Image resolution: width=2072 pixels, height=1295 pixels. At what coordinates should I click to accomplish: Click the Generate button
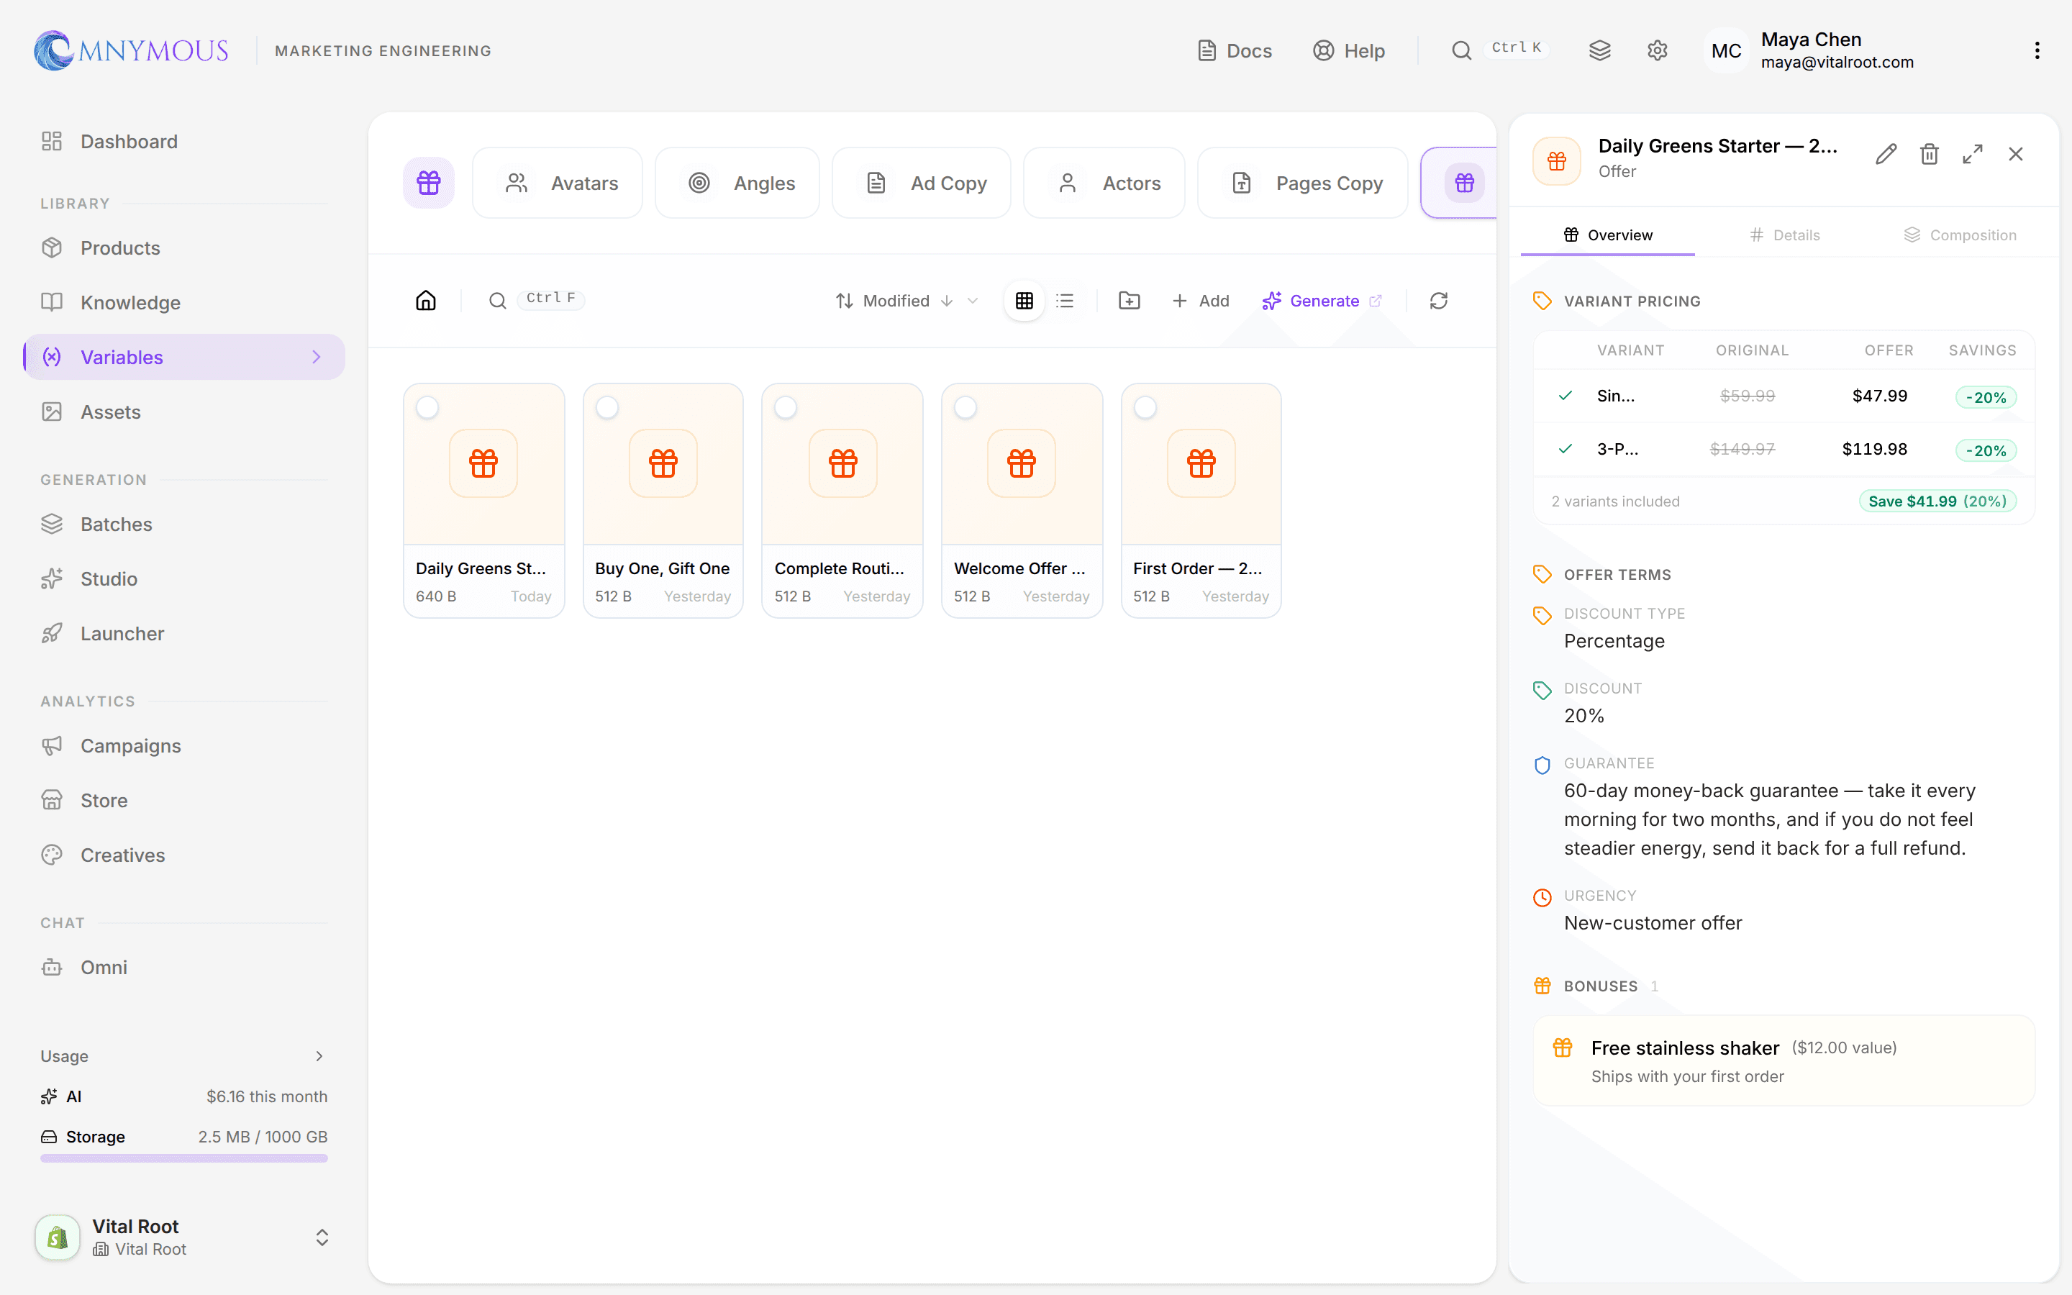click(x=1321, y=301)
